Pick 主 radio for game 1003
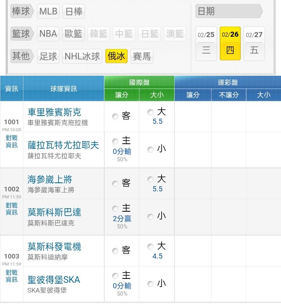 click(x=115, y=276)
